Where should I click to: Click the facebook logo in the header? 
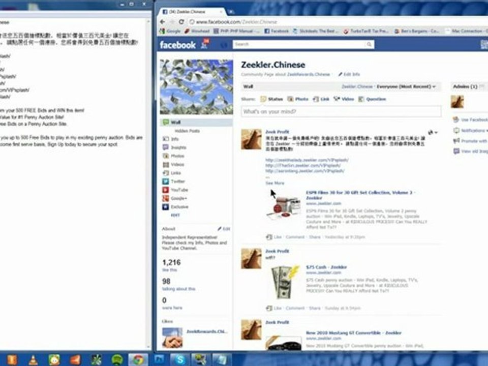[178, 45]
